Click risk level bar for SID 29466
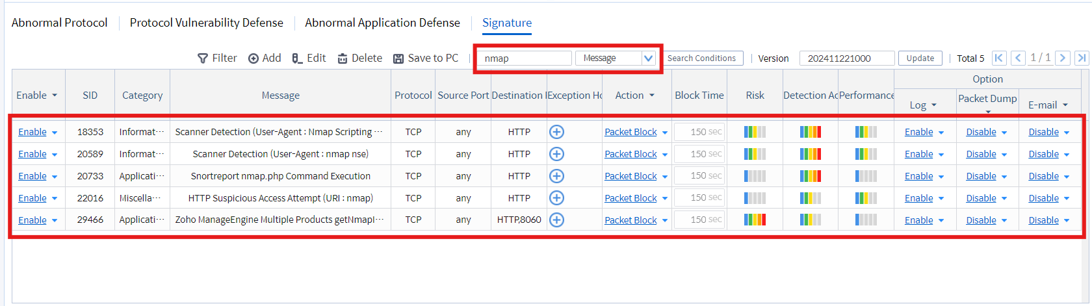Viewport: 1092px width, 306px height. [755, 220]
